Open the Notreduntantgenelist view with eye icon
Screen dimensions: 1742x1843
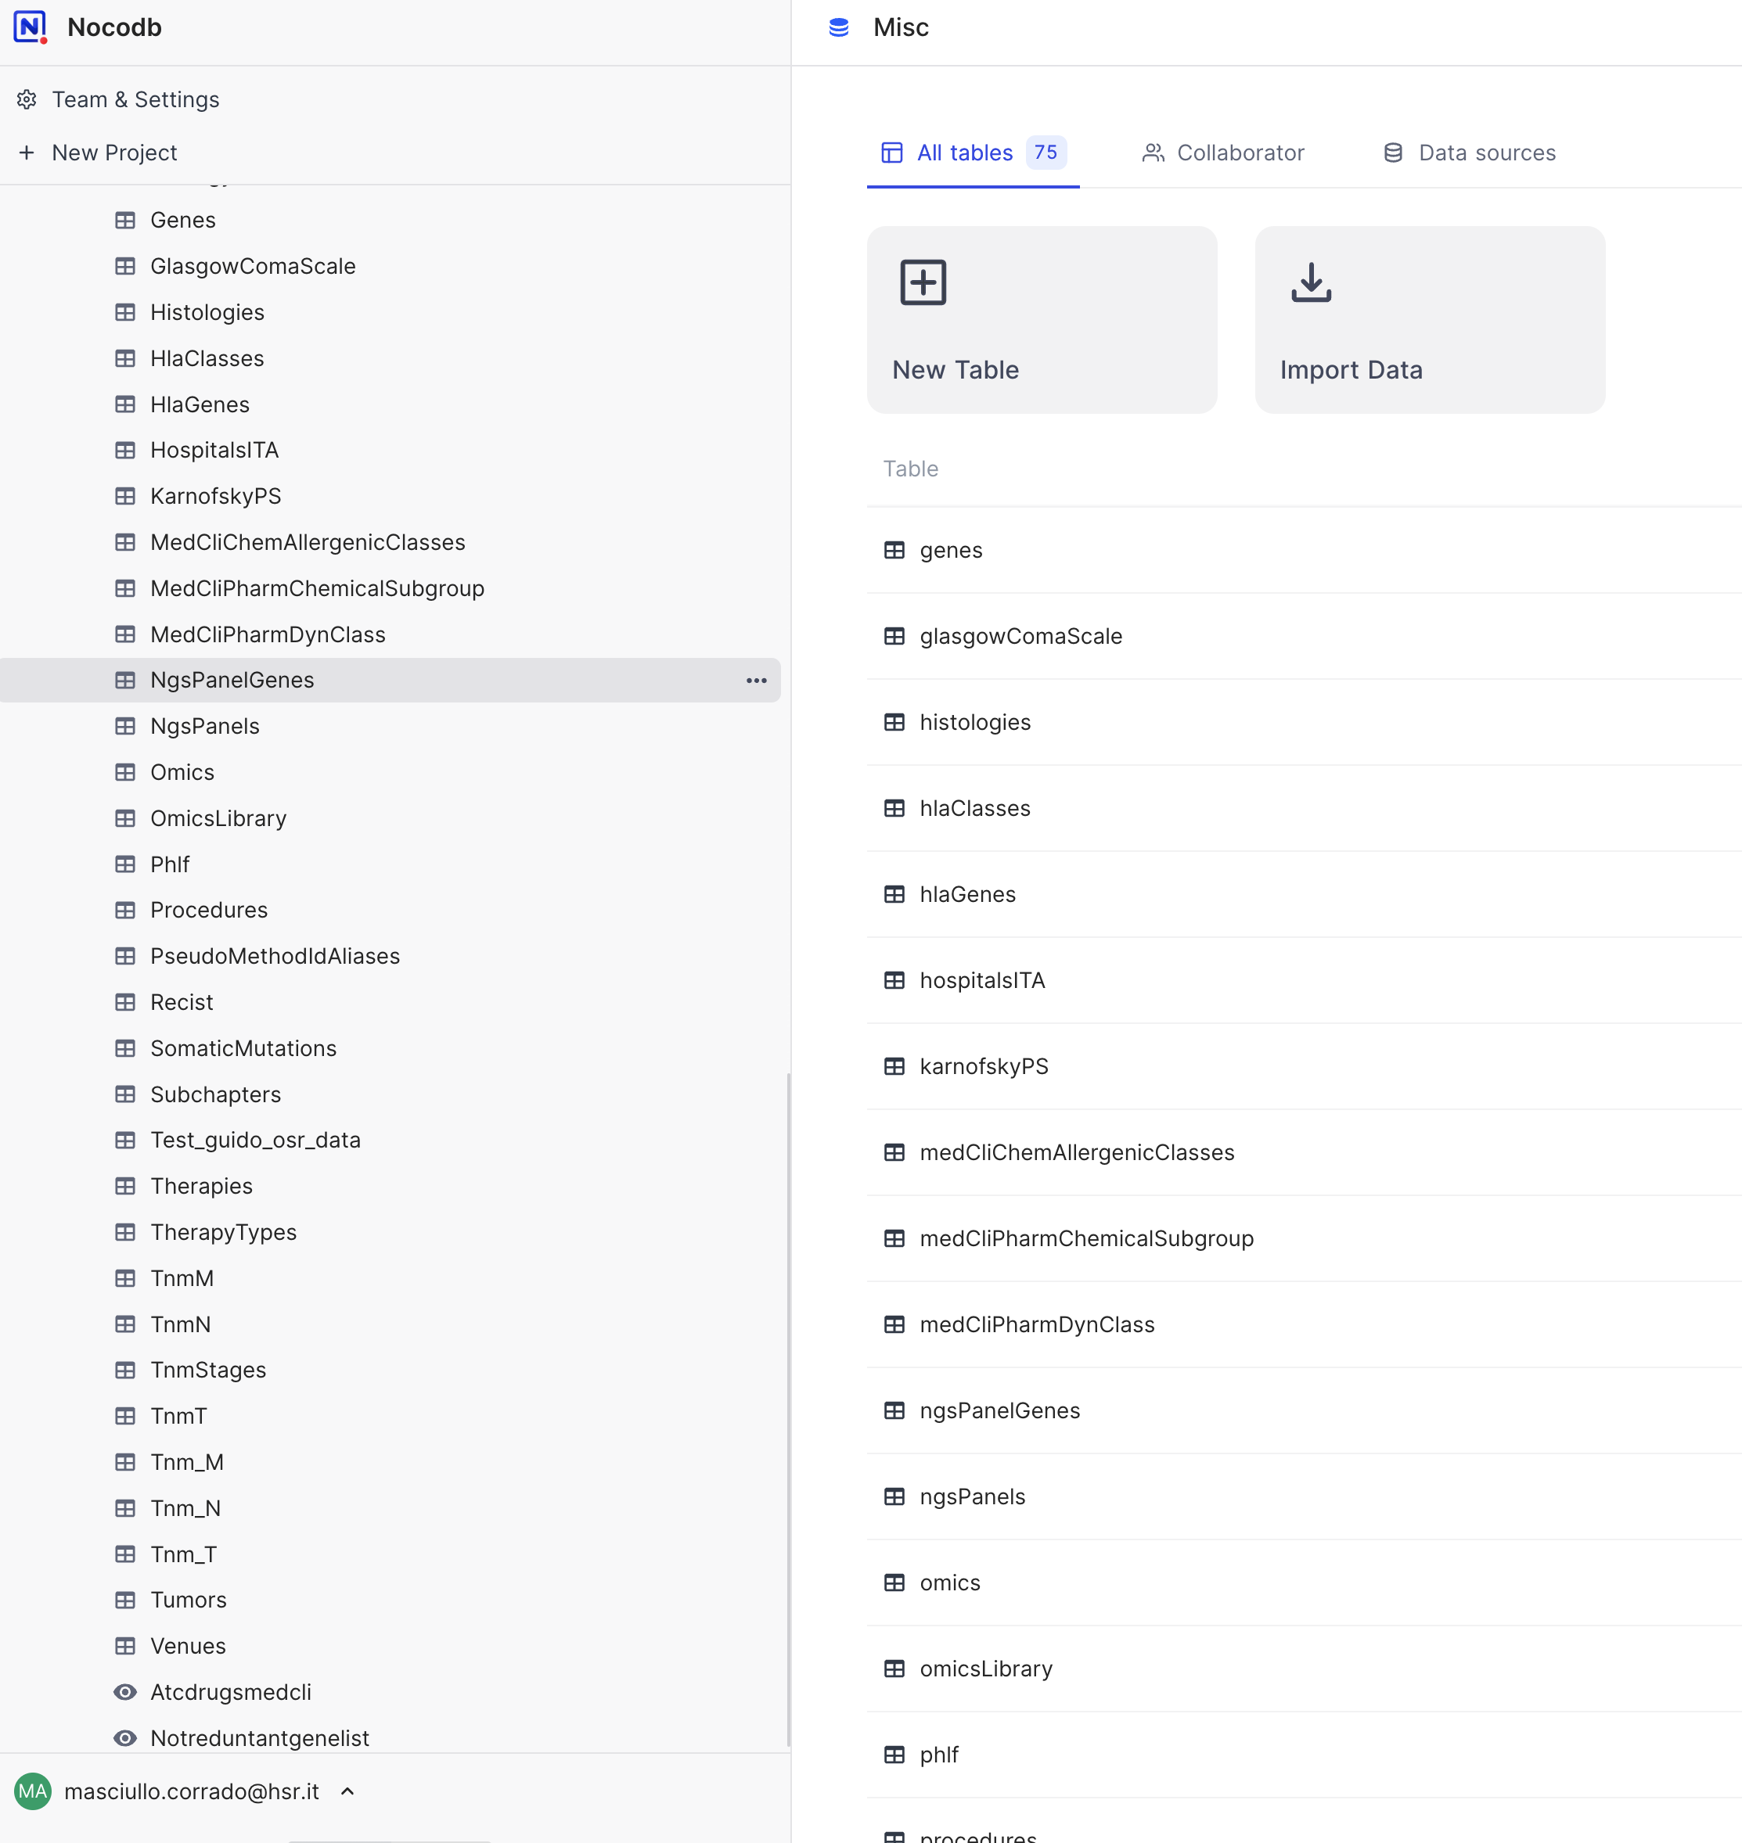[x=259, y=1738]
